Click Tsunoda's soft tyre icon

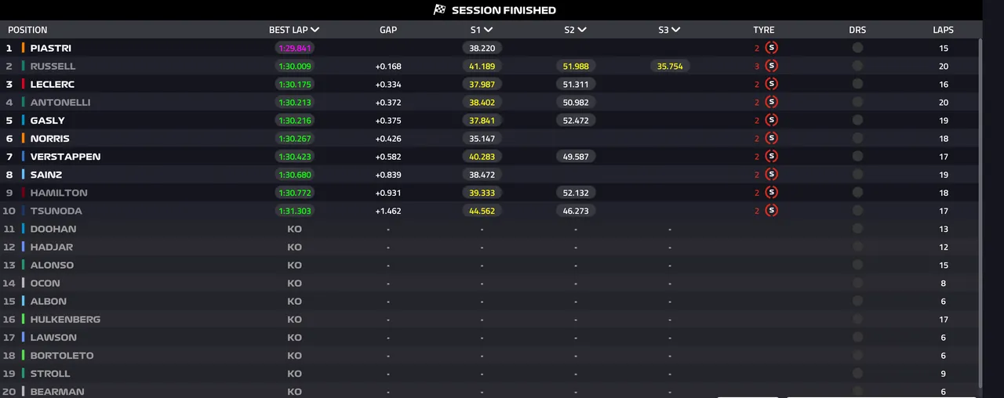(x=772, y=210)
